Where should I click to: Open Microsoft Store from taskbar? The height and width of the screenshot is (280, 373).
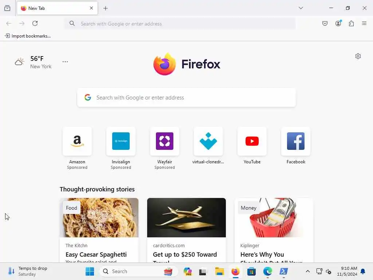coord(251,271)
